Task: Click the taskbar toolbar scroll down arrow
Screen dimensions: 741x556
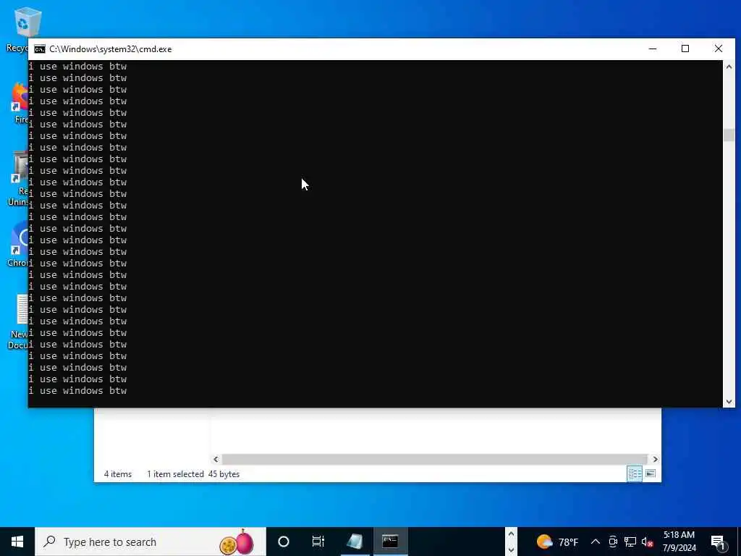Action: [511, 549]
